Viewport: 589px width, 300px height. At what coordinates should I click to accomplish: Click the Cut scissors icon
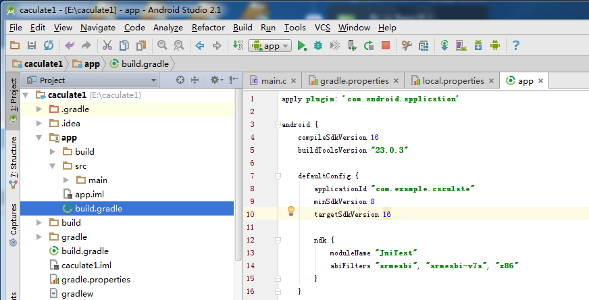(107, 45)
